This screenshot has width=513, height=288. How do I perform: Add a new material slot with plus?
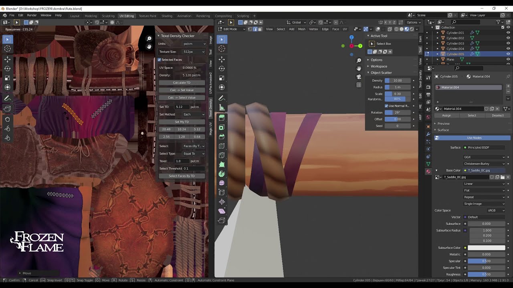[508, 86]
